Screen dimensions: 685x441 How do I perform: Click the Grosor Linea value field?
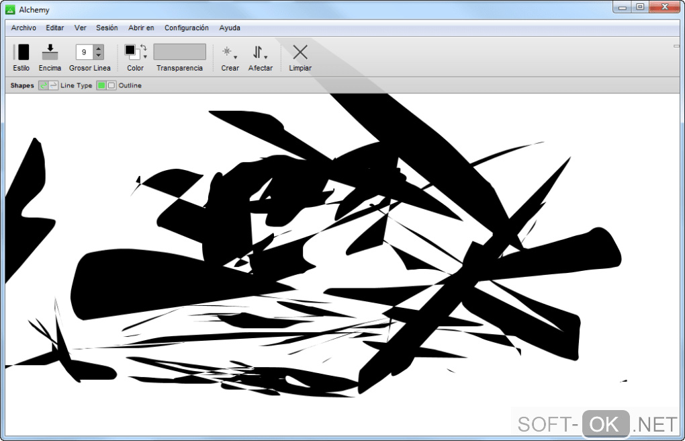coord(85,52)
